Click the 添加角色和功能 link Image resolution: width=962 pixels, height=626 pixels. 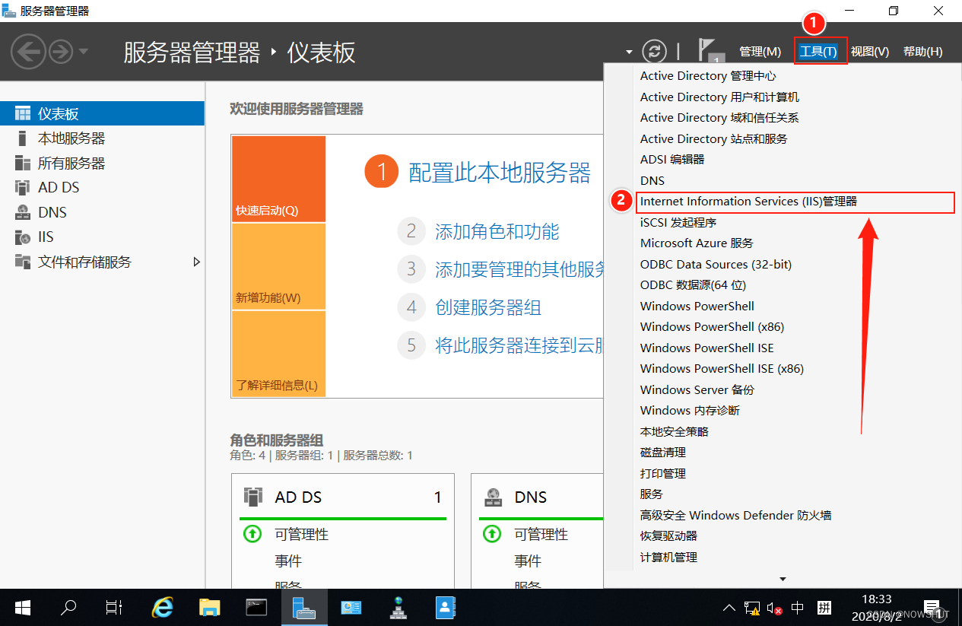pos(497,231)
